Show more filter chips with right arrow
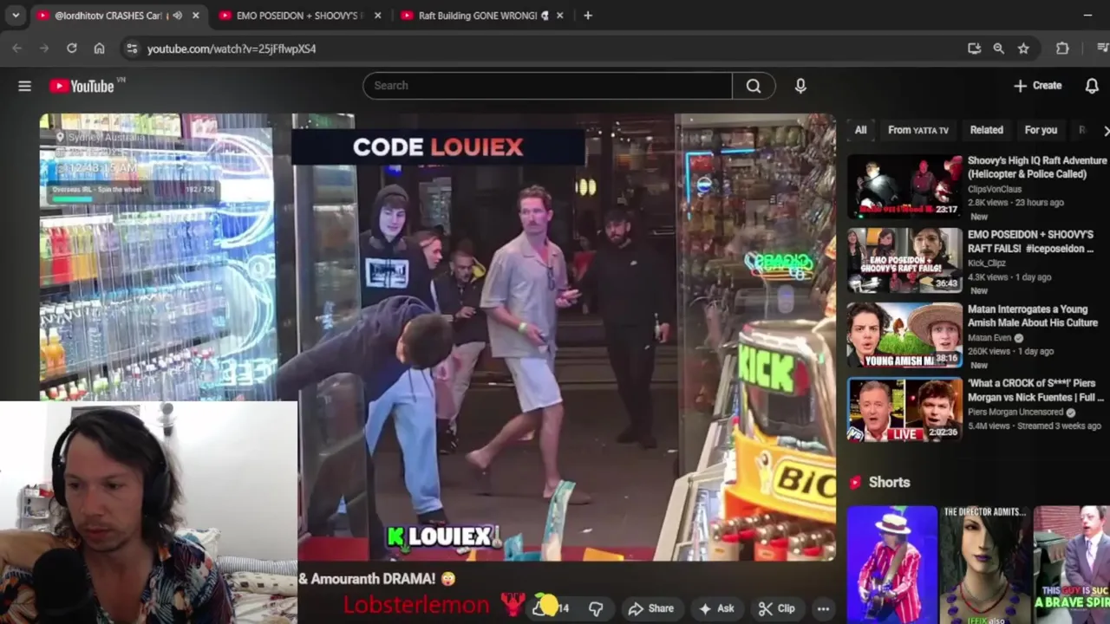 tap(1106, 130)
